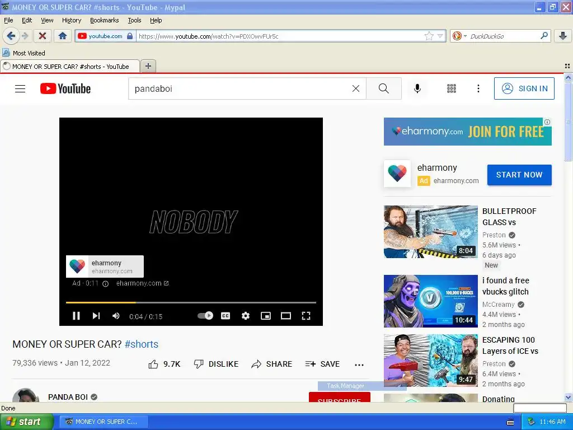Go back with the browser Back arrow
This screenshot has width=573, height=430.
(x=11, y=36)
